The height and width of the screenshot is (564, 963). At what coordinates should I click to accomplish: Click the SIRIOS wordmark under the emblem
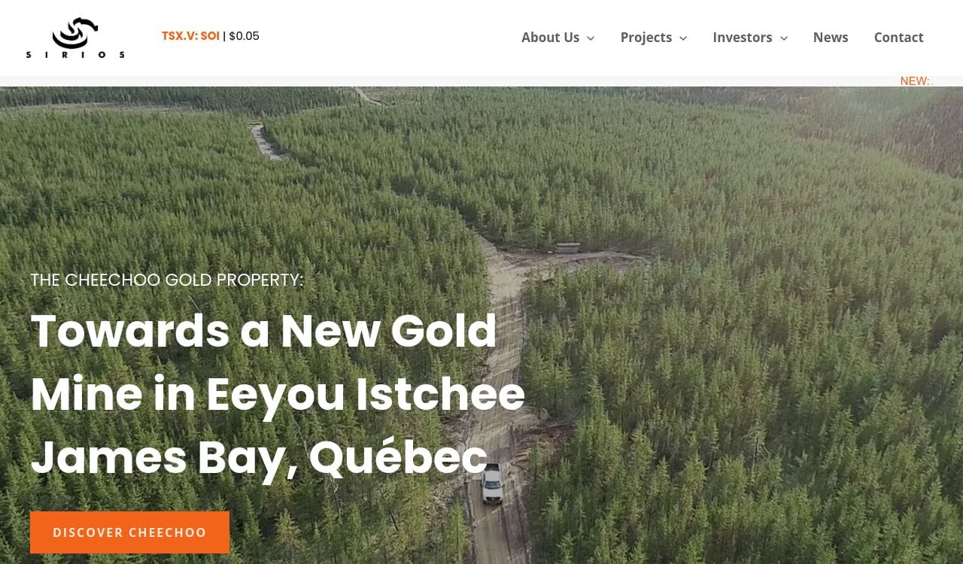pyautogui.click(x=75, y=55)
